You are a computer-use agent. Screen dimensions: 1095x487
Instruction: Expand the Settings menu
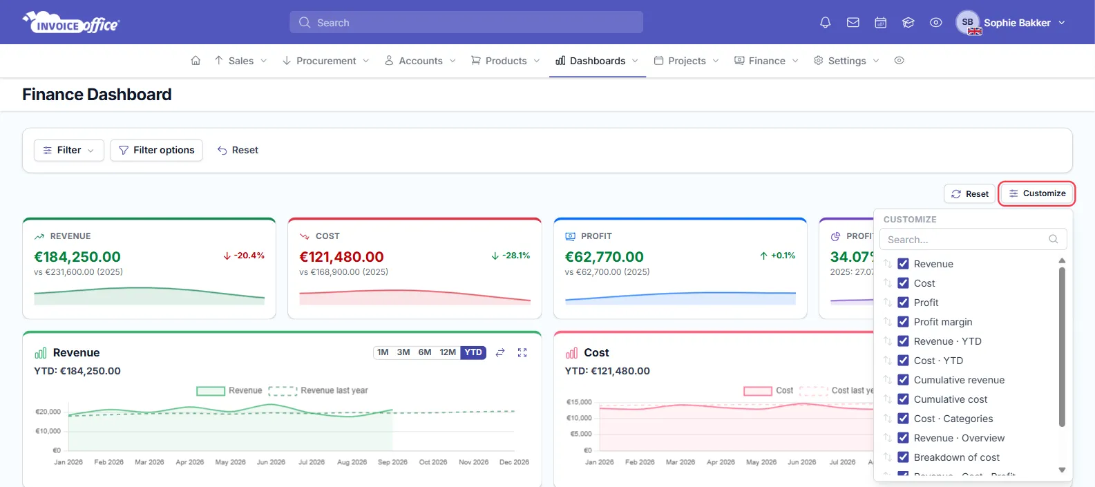(x=846, y=61)
